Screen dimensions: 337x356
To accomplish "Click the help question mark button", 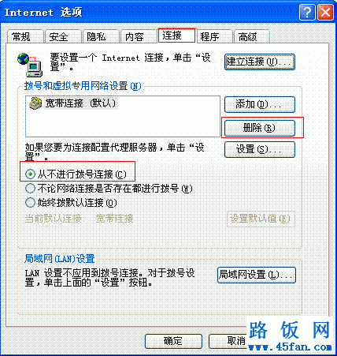I will coord(307,12).
